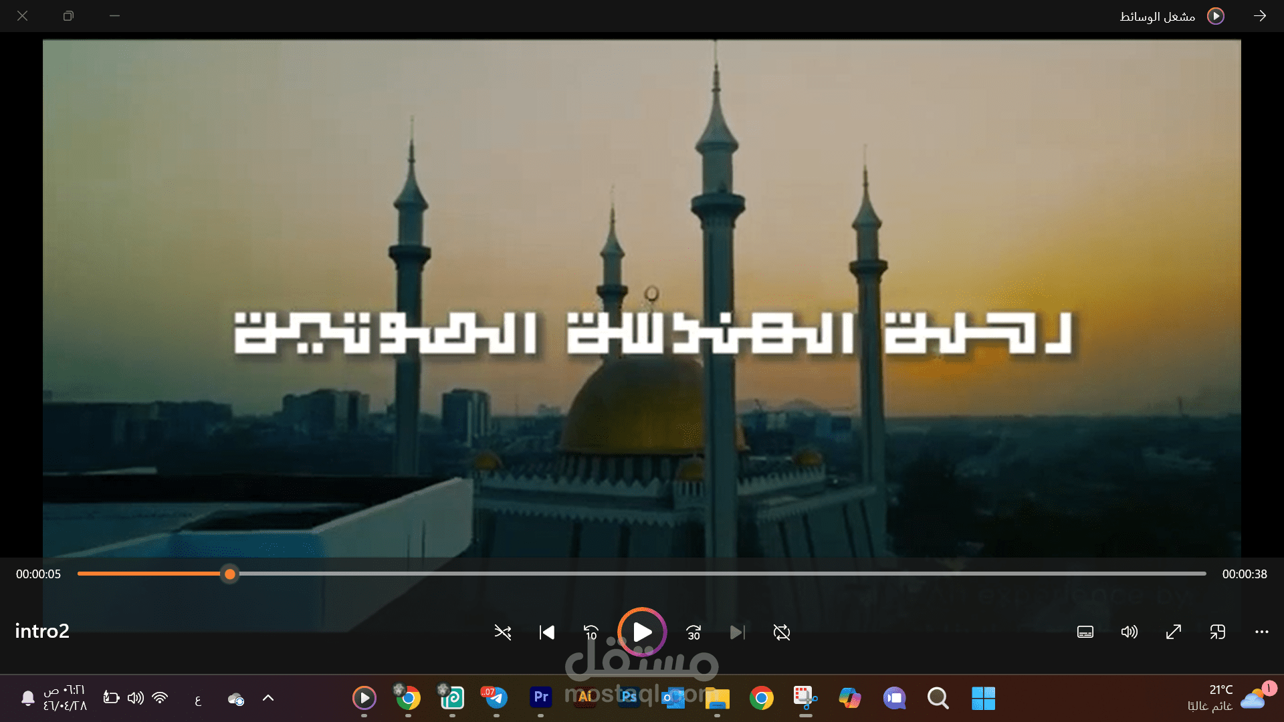Toggle repeat mode
The height and width of the screenshot is (722, 1284).
(x=781, y=632)
